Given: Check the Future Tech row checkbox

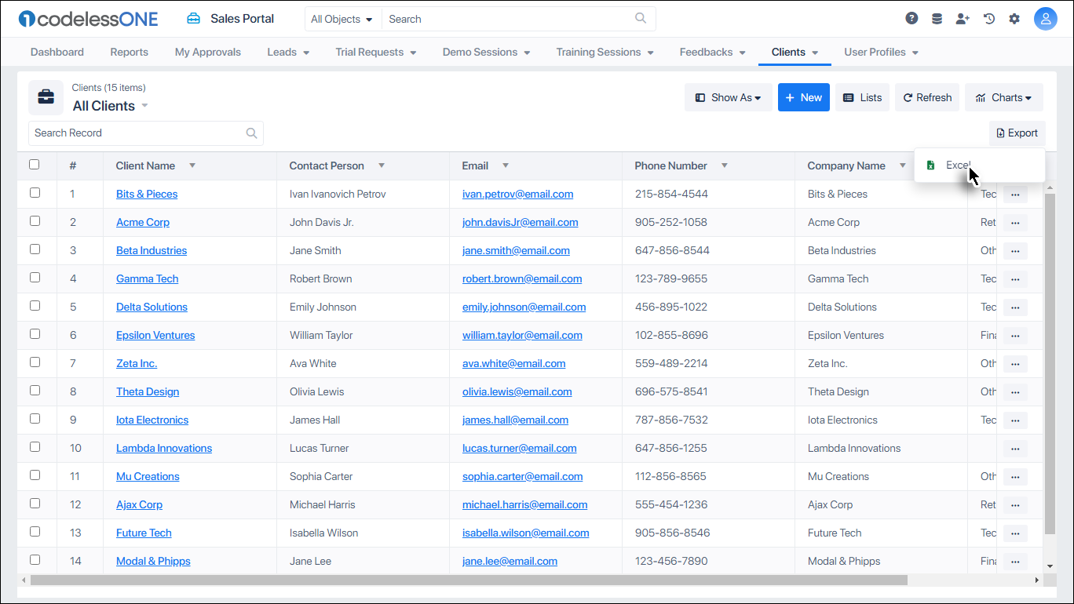Looking at the screenshot, I should coord(35,532).
